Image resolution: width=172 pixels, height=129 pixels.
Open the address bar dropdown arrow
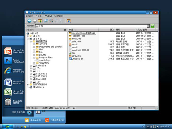(148, 26)
